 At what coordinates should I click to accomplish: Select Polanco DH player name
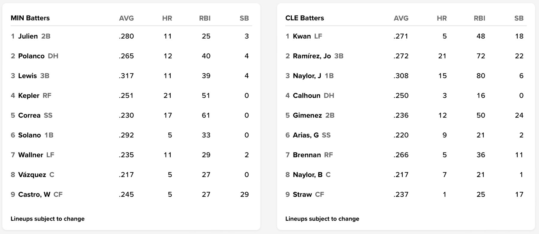point(31,56)
